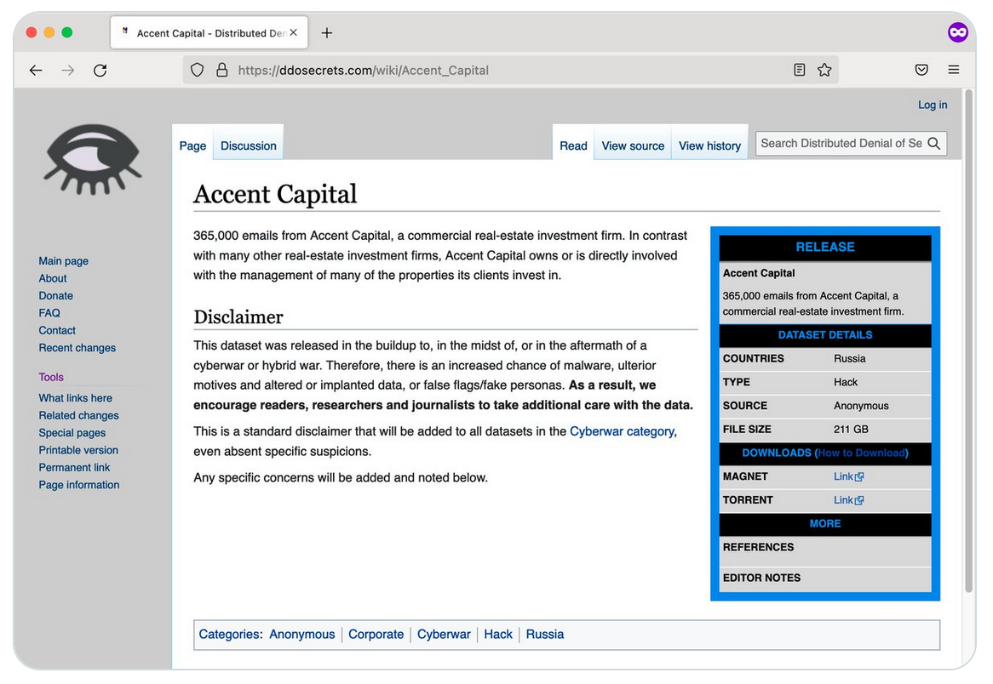This screenshot has height=684, width=993.
Task: Follow the Cyberwar category link in disclaimer
Action: click(x=622, y=431)
